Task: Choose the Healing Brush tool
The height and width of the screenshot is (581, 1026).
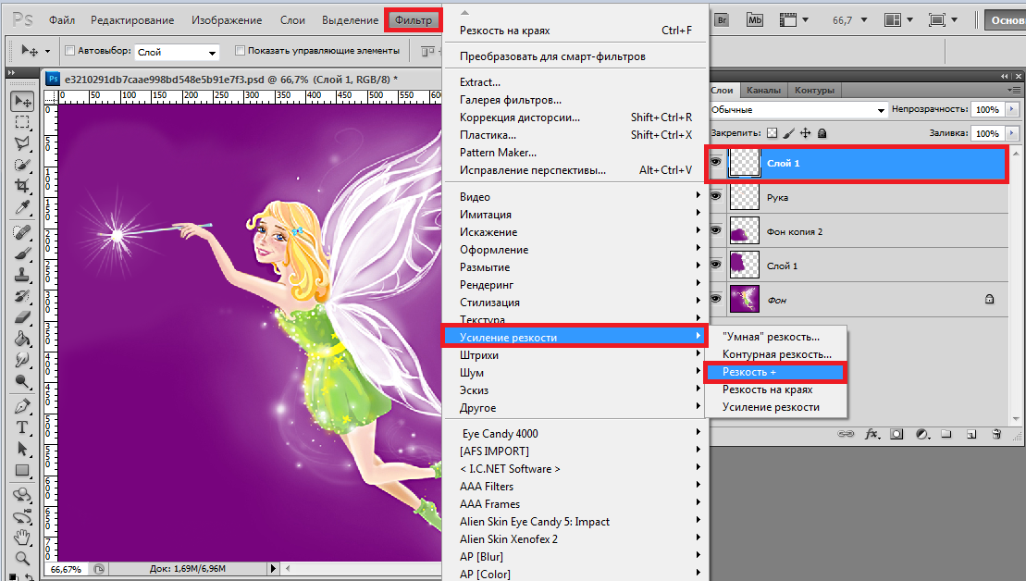Action: 22,232
